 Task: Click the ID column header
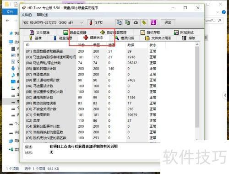point(27,45)
